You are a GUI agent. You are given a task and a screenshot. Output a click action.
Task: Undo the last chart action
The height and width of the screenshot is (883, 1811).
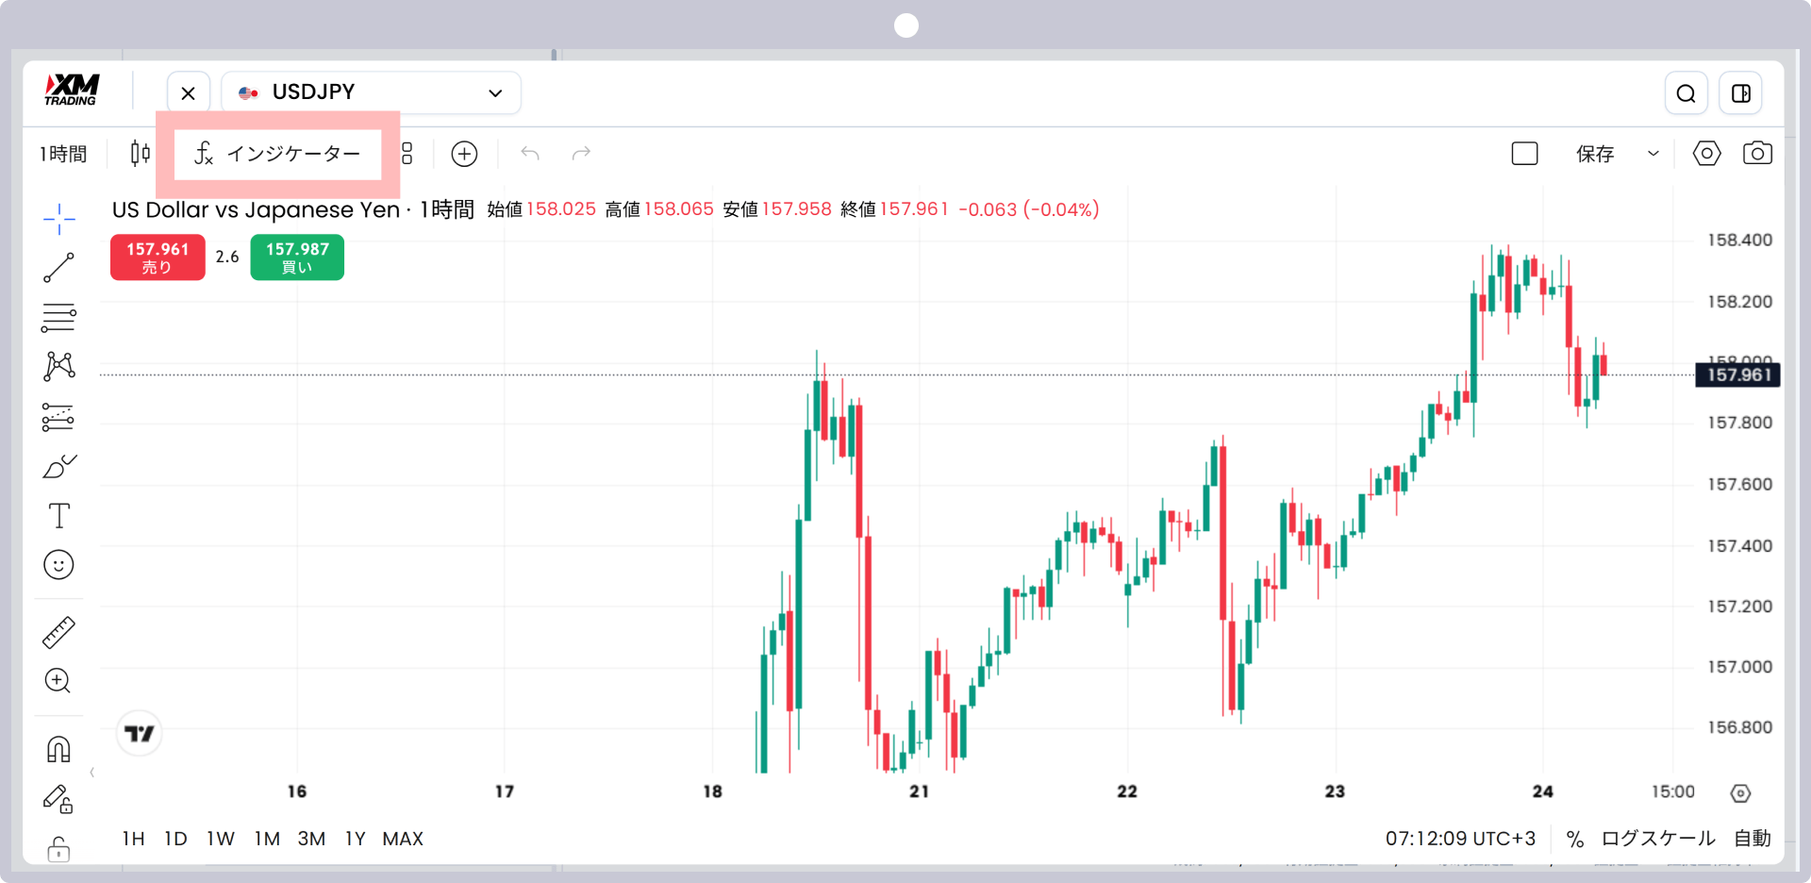530,153
